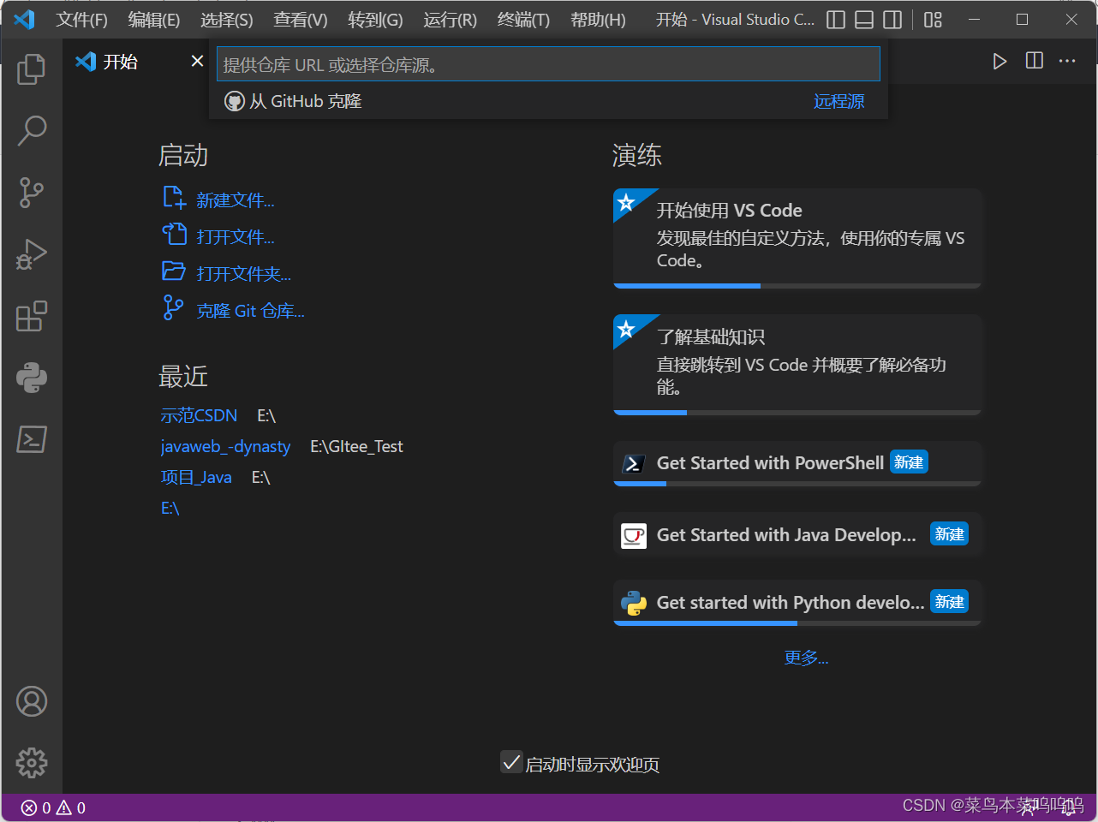
Task: Open Get started with Python develo... card
Action: [x=797, y=603]
